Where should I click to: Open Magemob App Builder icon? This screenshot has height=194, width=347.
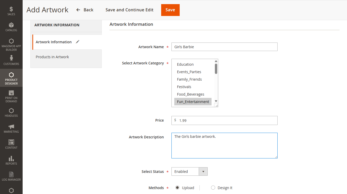coord(11,41)
